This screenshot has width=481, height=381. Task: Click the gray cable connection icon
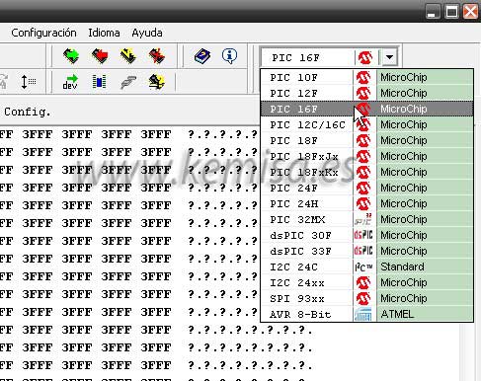point(128,82)
